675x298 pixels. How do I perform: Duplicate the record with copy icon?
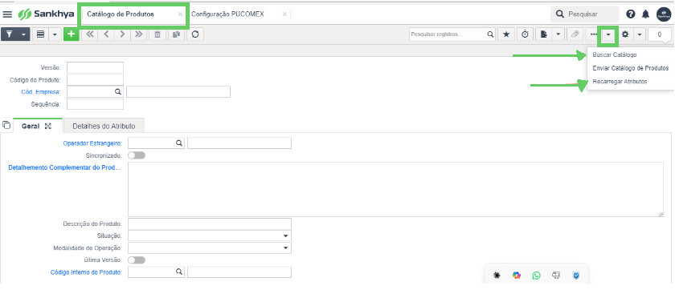[x=176, y=34]
